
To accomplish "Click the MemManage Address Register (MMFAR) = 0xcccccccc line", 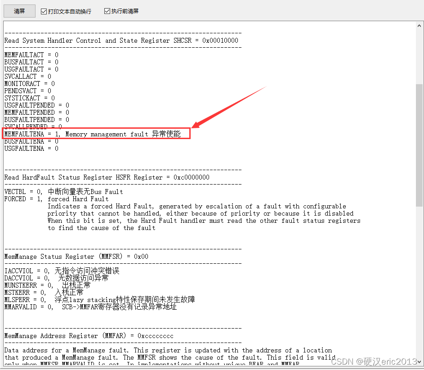I will (x=89, y=336).
